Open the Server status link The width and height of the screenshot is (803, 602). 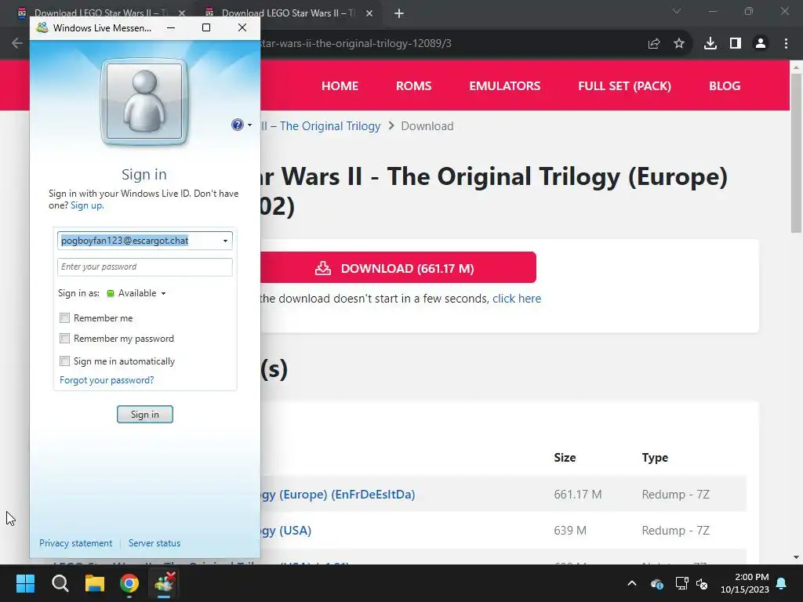[x=154, y=543]
